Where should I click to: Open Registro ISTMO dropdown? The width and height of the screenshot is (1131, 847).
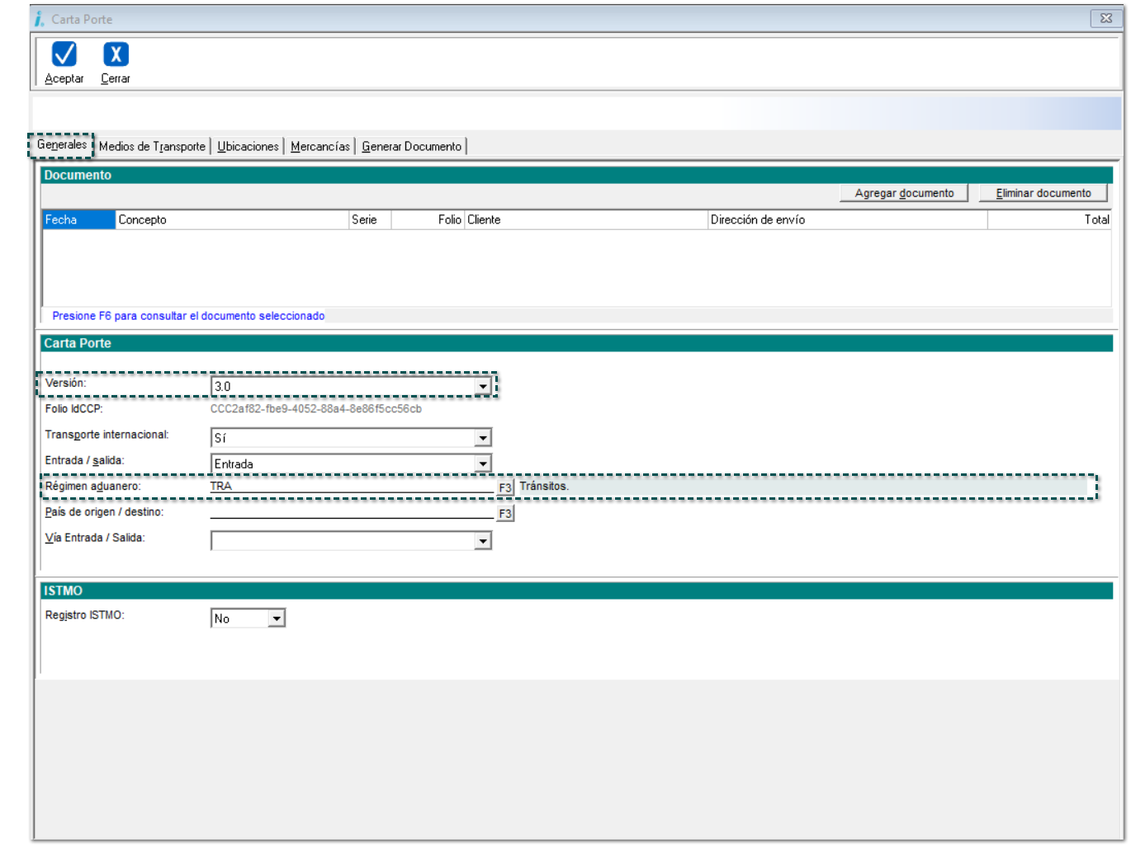(x=277, y=619)
